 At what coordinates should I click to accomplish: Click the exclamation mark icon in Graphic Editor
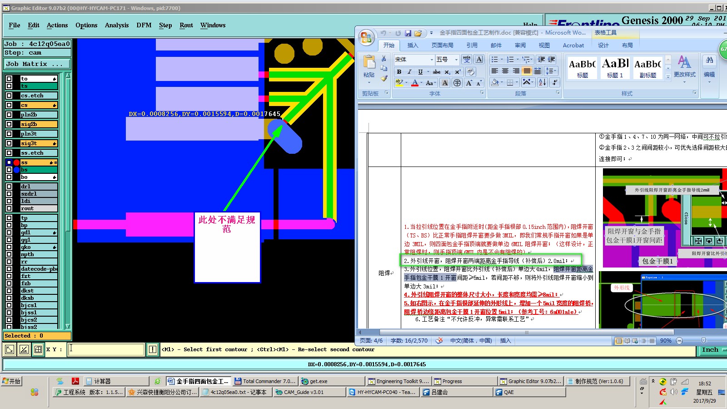153,349
